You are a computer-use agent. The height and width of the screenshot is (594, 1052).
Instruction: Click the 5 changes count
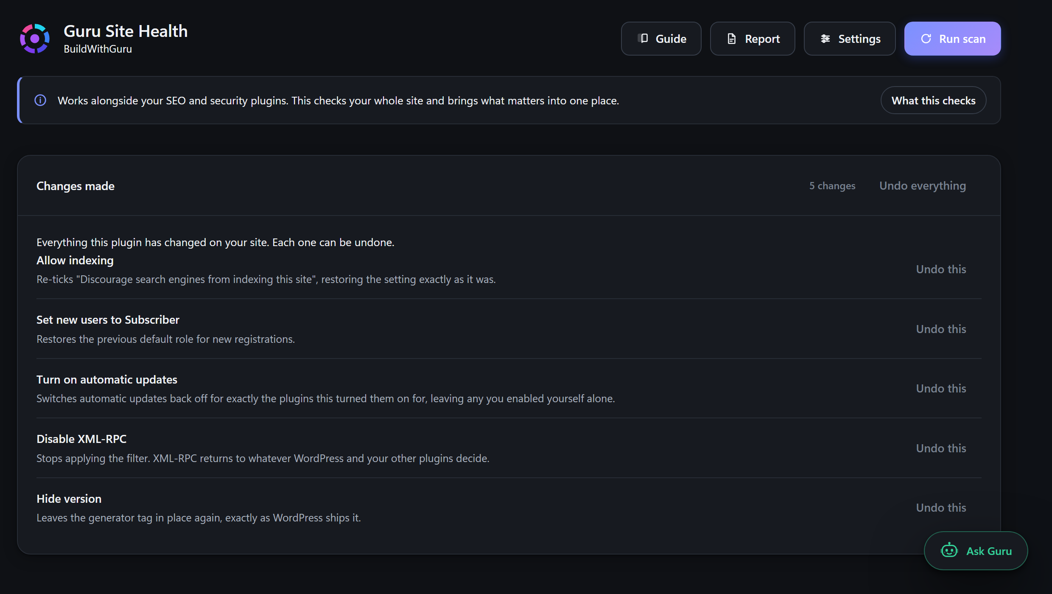tap(832, 186)
